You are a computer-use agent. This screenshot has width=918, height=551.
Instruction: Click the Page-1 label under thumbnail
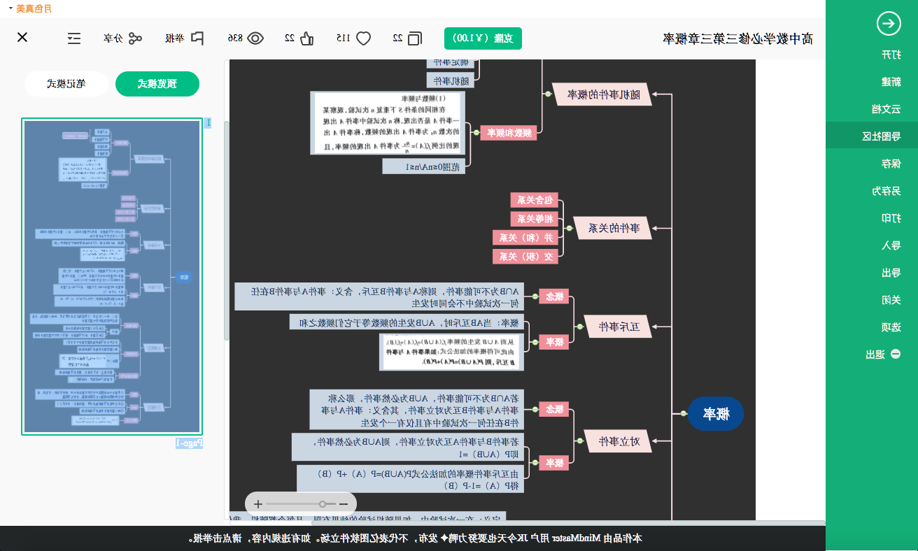189,443
